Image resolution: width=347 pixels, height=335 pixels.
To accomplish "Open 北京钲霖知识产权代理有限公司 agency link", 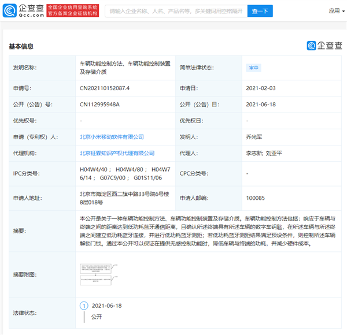I will pos(117,153).
